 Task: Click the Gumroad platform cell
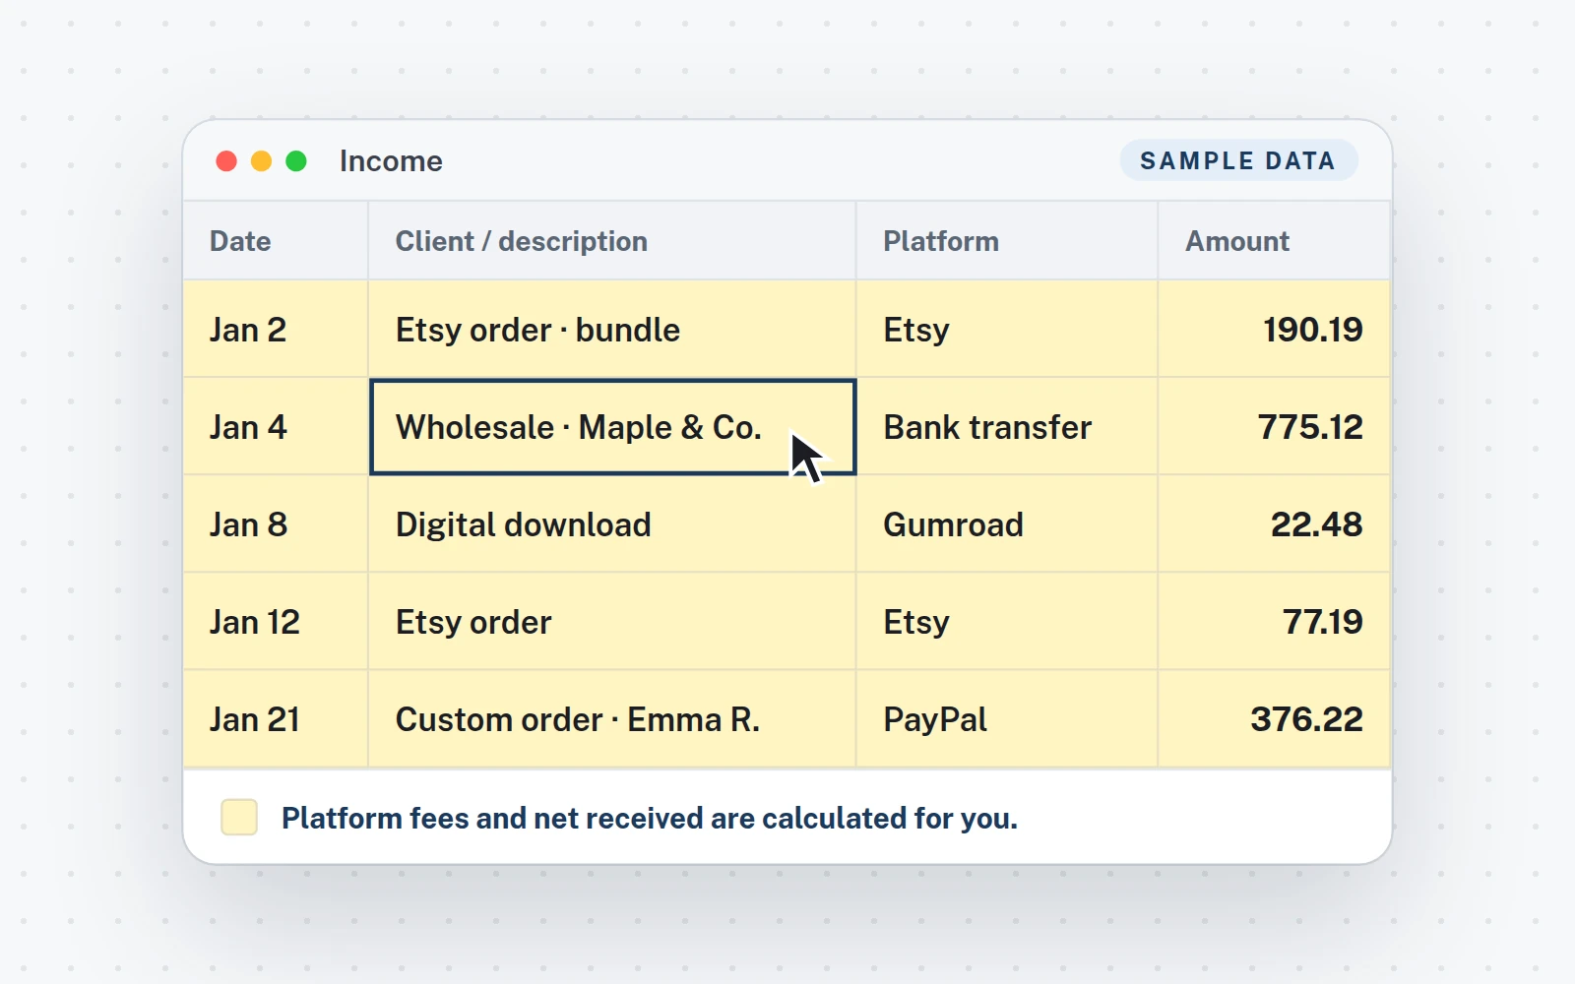tap(1007, 524)
